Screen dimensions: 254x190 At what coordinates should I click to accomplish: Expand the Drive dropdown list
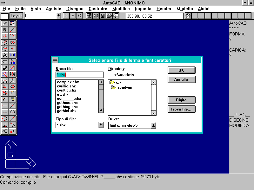pyautogui.click(x=153, y=125)
